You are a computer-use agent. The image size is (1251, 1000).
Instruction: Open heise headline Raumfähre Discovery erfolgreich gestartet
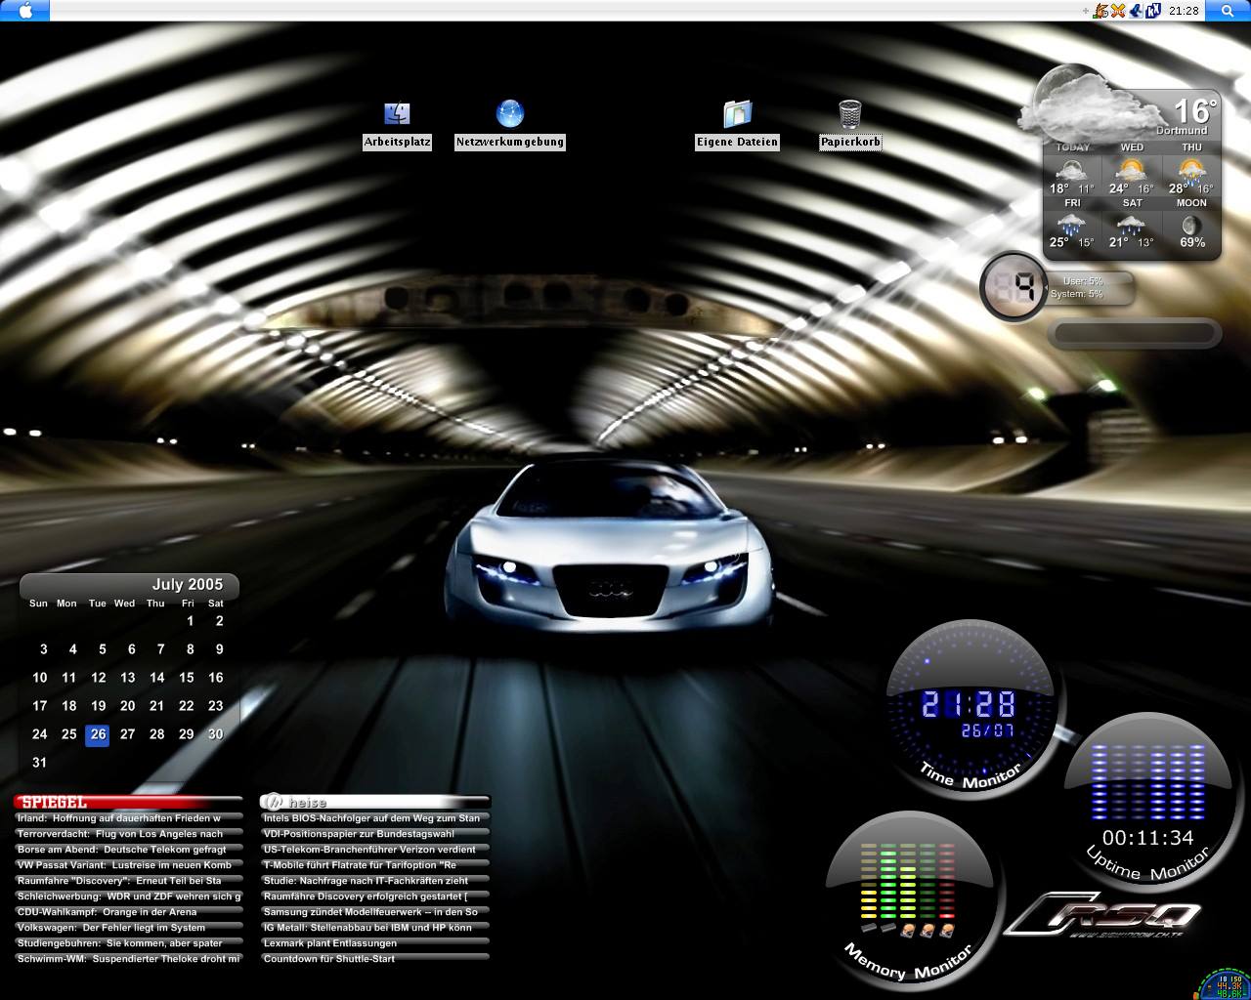tap(374, 896)
